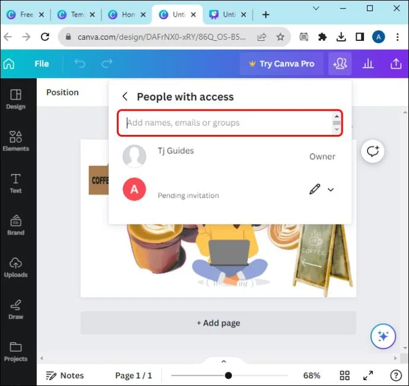This screenshot has height=386, width=409.
Task: Click the zoom slider handle
Action: (228, 375)
